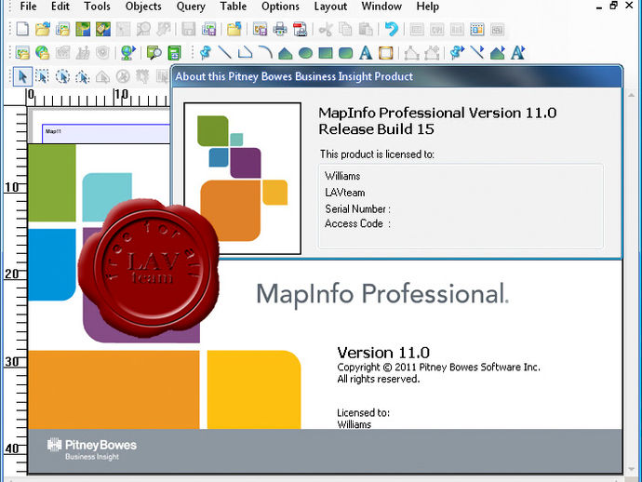The image size is (642, 482).
Task: Activate the Marquee Select tool
Action: 42,76
